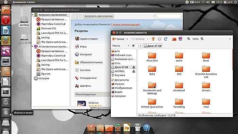Open Загрузки bookmark in sidebar
Screen dimensions: 238x134
(119, 96)
